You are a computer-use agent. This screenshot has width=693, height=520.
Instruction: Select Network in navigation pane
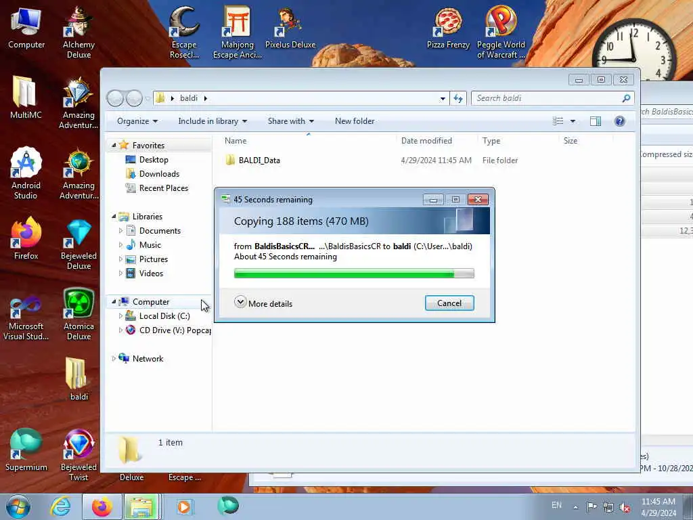point(148,359)
